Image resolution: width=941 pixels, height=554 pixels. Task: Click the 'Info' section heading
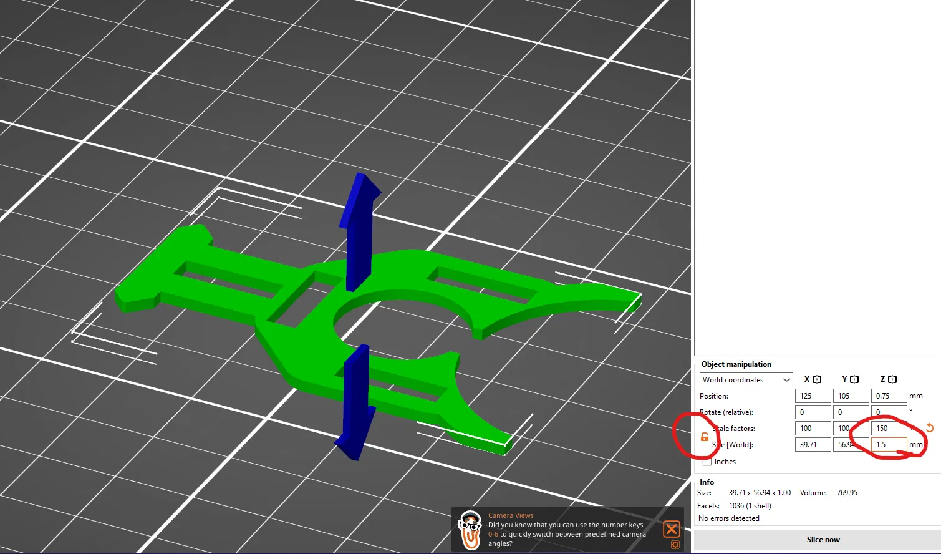pyautogui.click(x=707, y=482)
